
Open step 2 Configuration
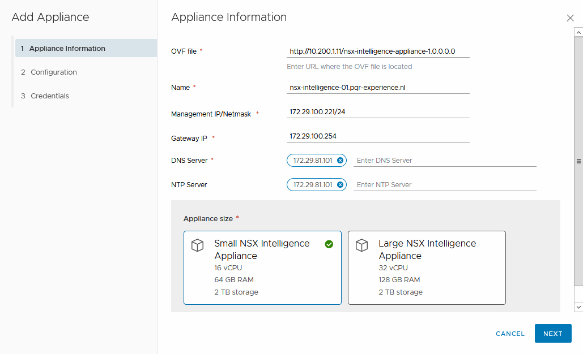pyautogui.click(x=53, y=72)
